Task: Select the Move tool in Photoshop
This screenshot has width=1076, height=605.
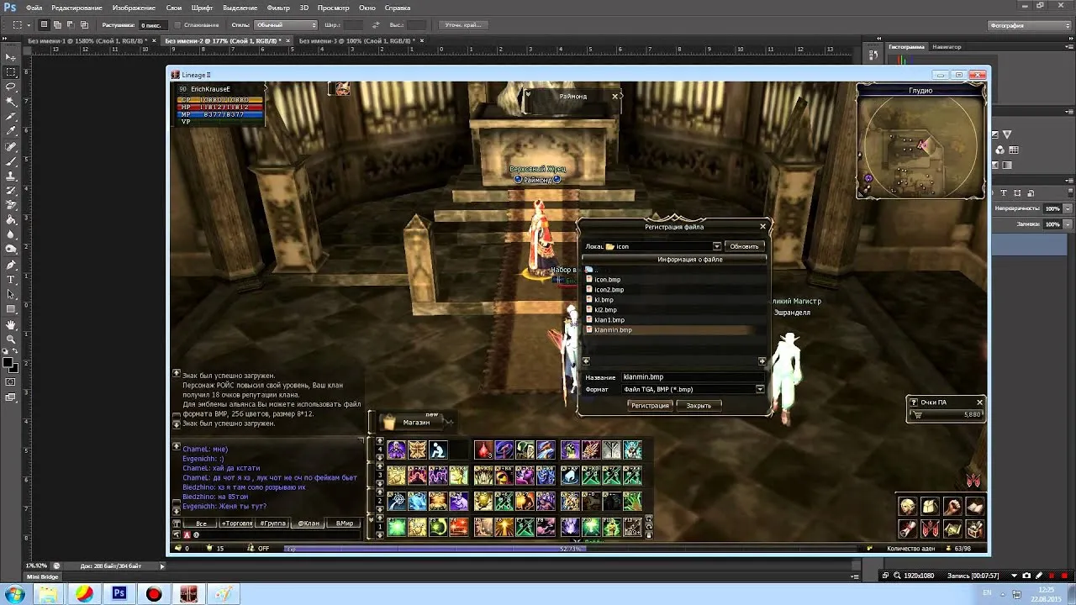Action: point(11,56)
